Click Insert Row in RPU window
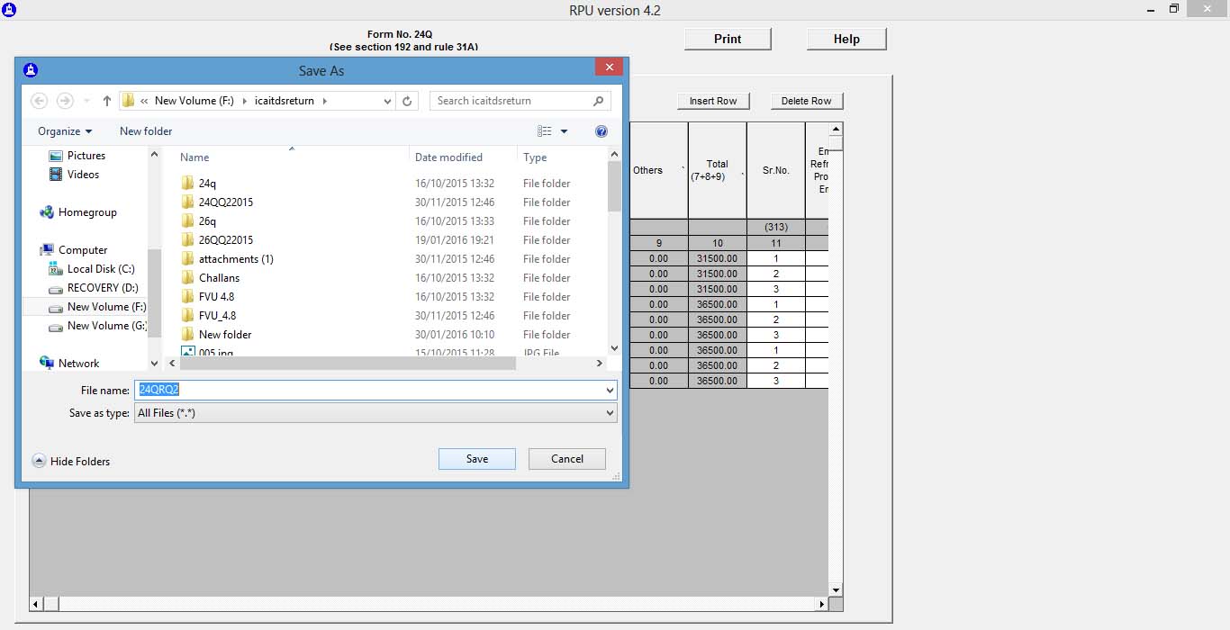Screen dimensions: 1230x630 point(713,101)
